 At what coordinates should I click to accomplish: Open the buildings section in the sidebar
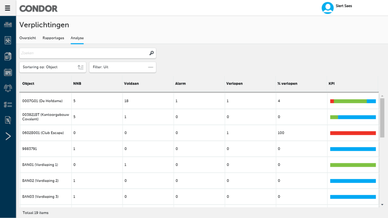coord(8,25)
